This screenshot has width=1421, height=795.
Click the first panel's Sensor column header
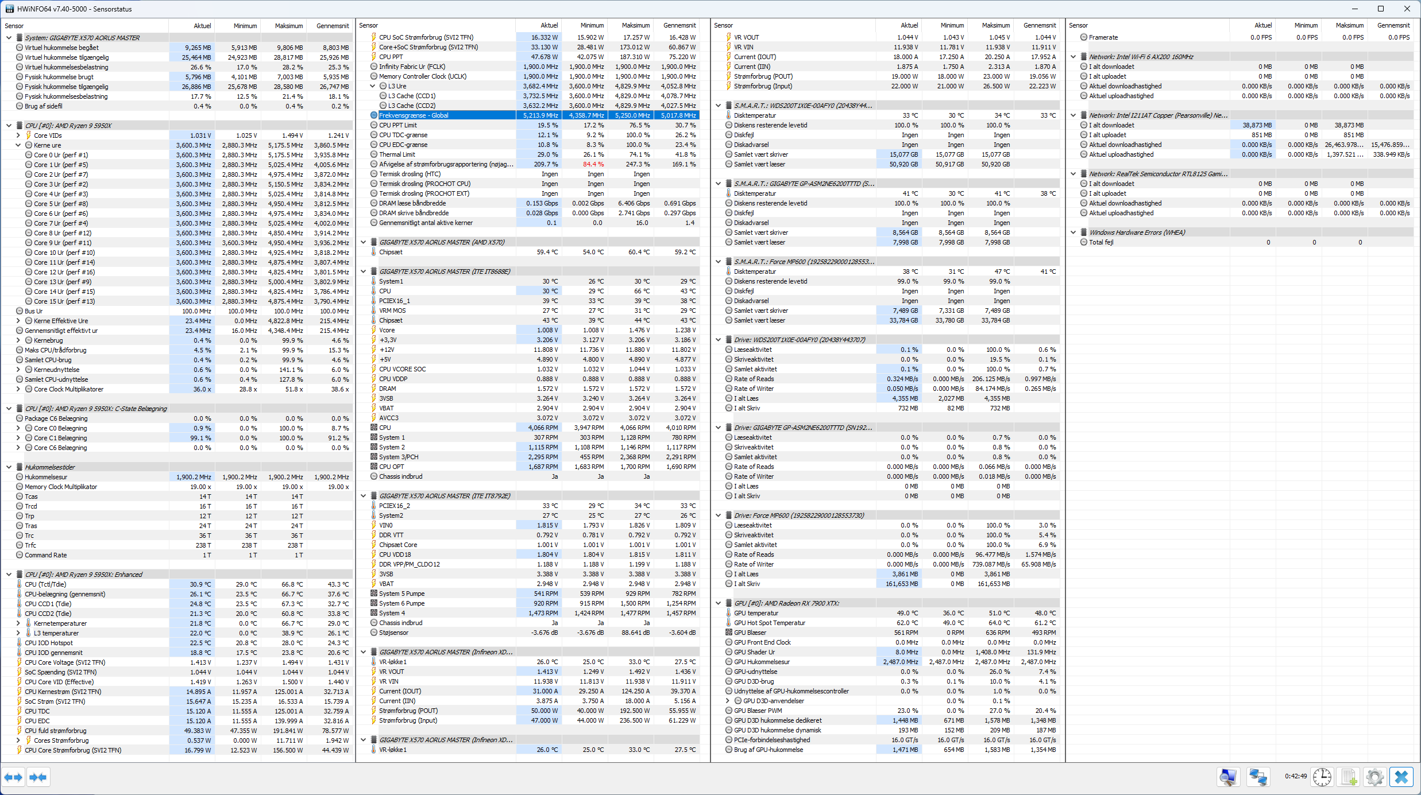pyautogui.click(x=85, y=26)
